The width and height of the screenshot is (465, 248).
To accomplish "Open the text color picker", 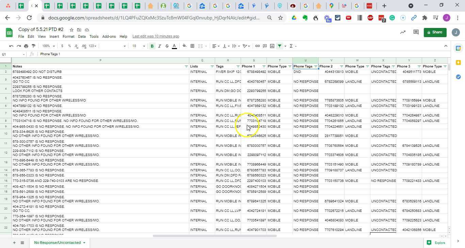I will click(x=174, y=46).
